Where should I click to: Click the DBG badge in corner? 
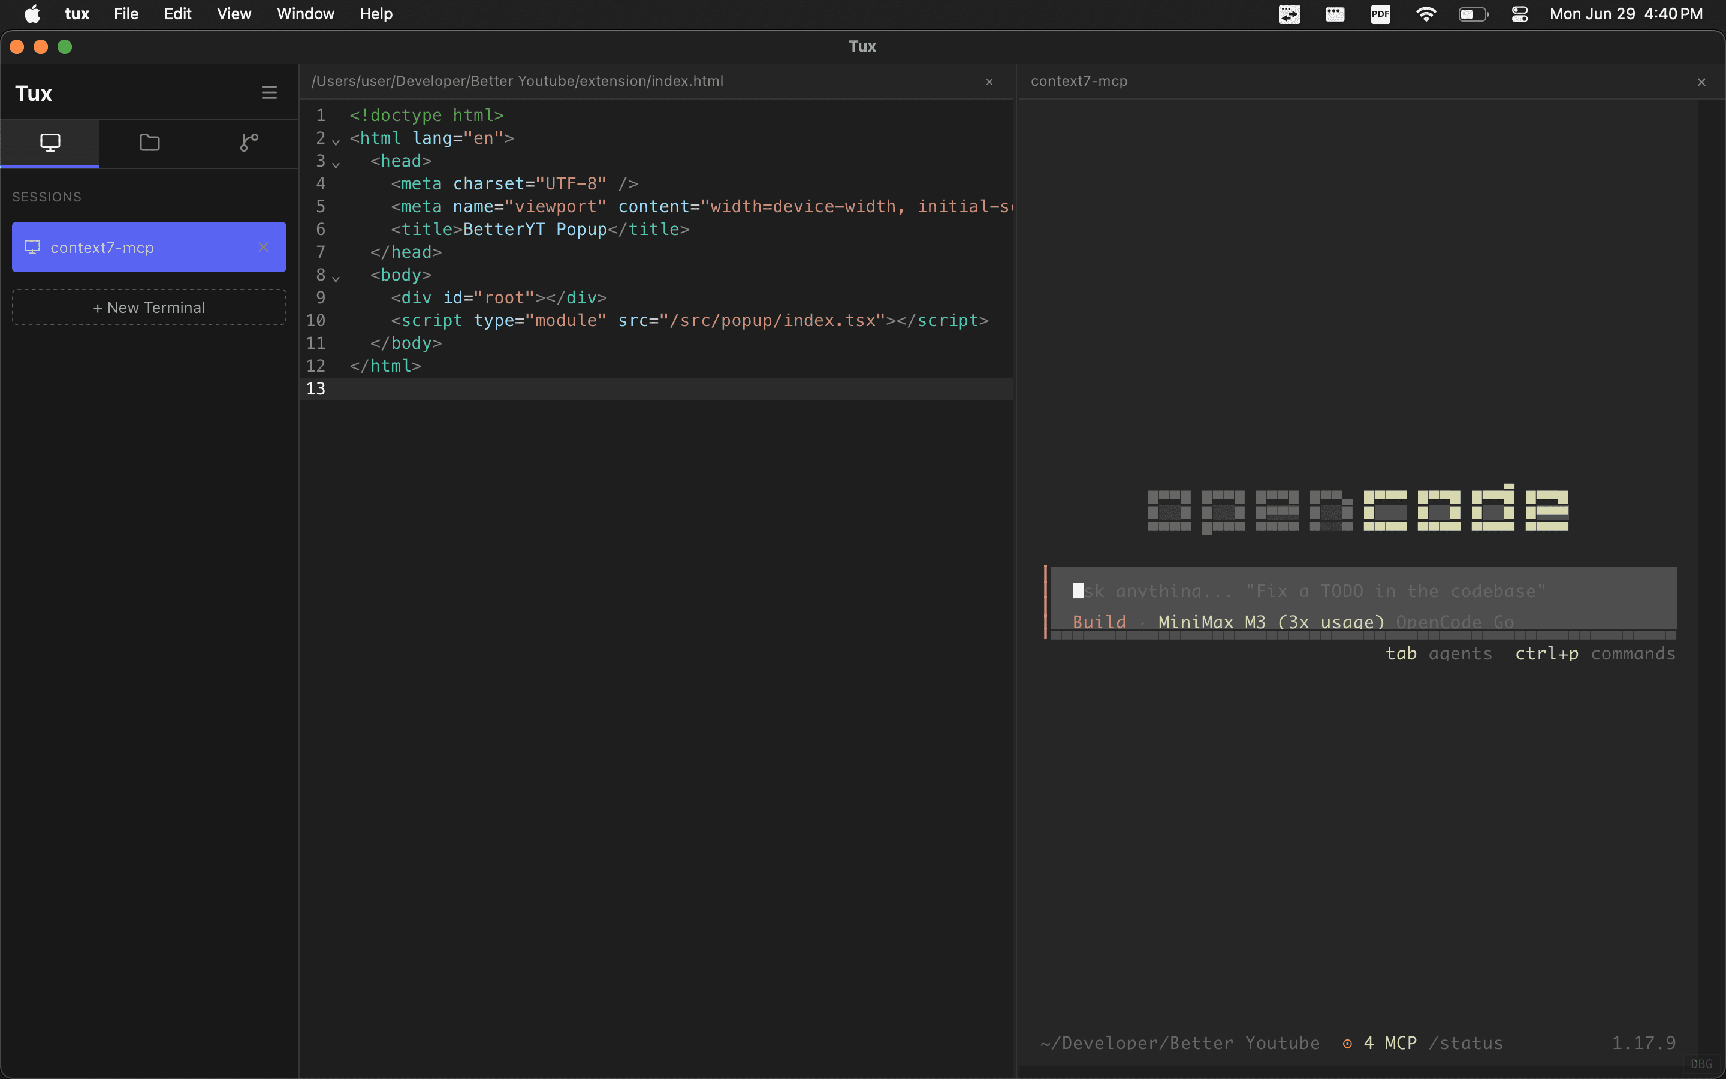(1701, 1064)
